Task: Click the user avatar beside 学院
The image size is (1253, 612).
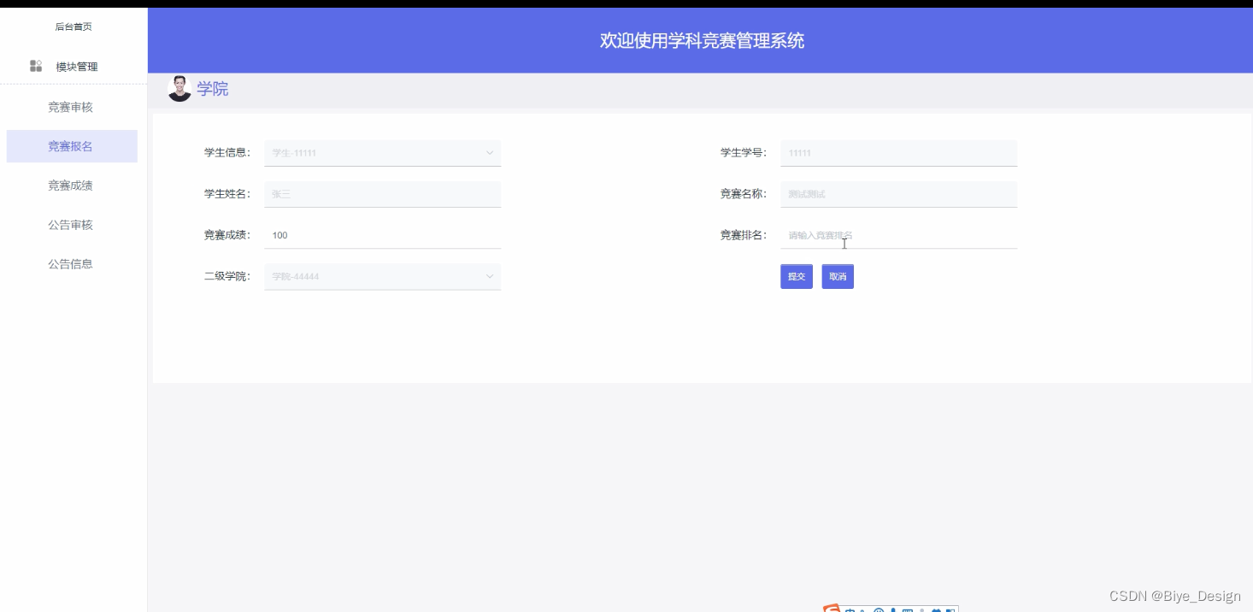Action: pos(179,89)
